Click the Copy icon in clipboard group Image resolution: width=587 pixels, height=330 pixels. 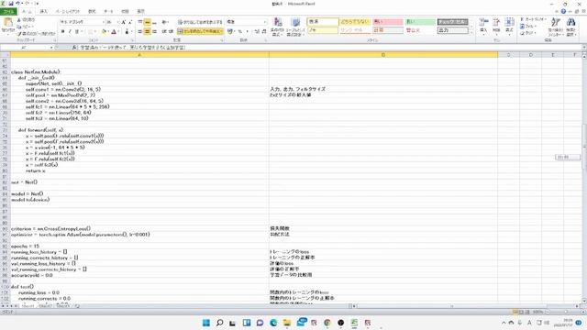point(19,27)
